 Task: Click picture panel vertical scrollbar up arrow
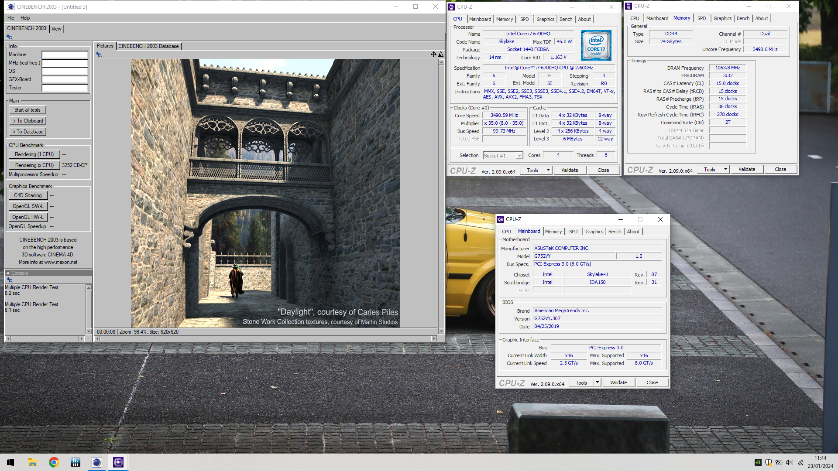pyautogui.click(x=441, y=62)
